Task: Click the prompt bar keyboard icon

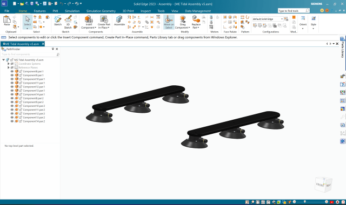Action: [4, 37]
